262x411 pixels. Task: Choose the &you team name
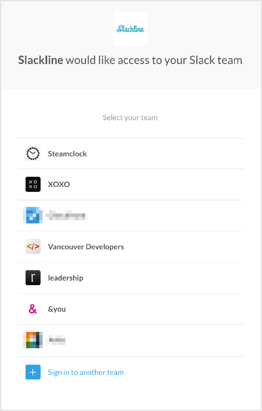click(57, 309)
